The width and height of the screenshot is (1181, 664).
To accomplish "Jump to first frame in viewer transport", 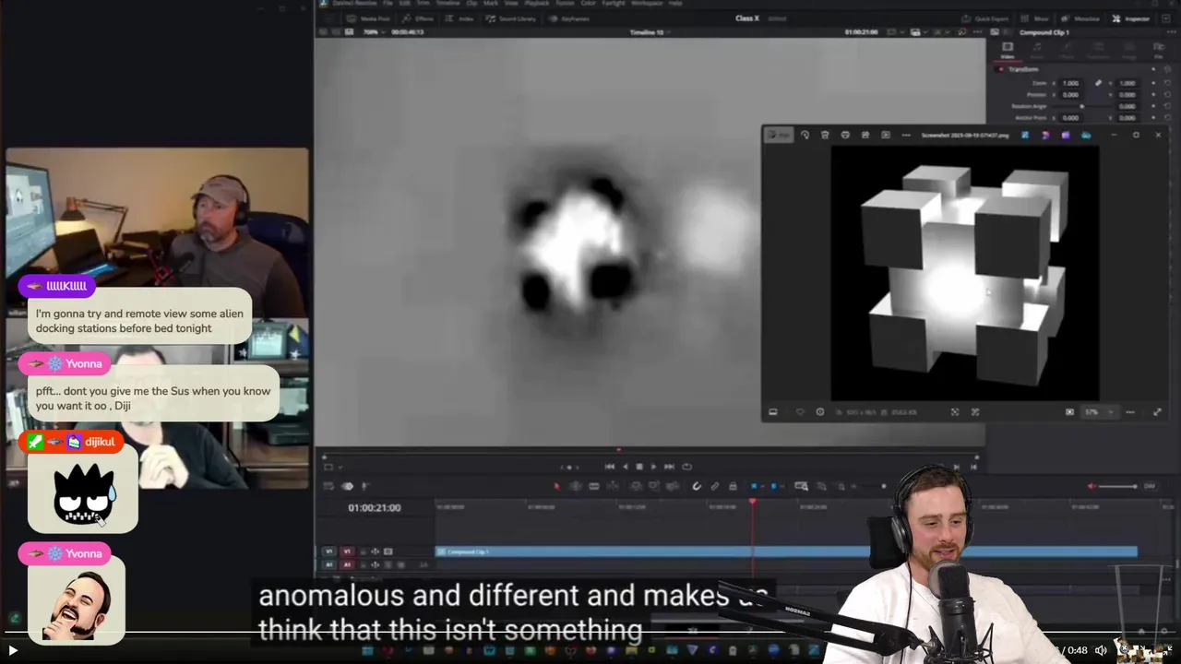I will pyautogui.click(x=610, y=467).
